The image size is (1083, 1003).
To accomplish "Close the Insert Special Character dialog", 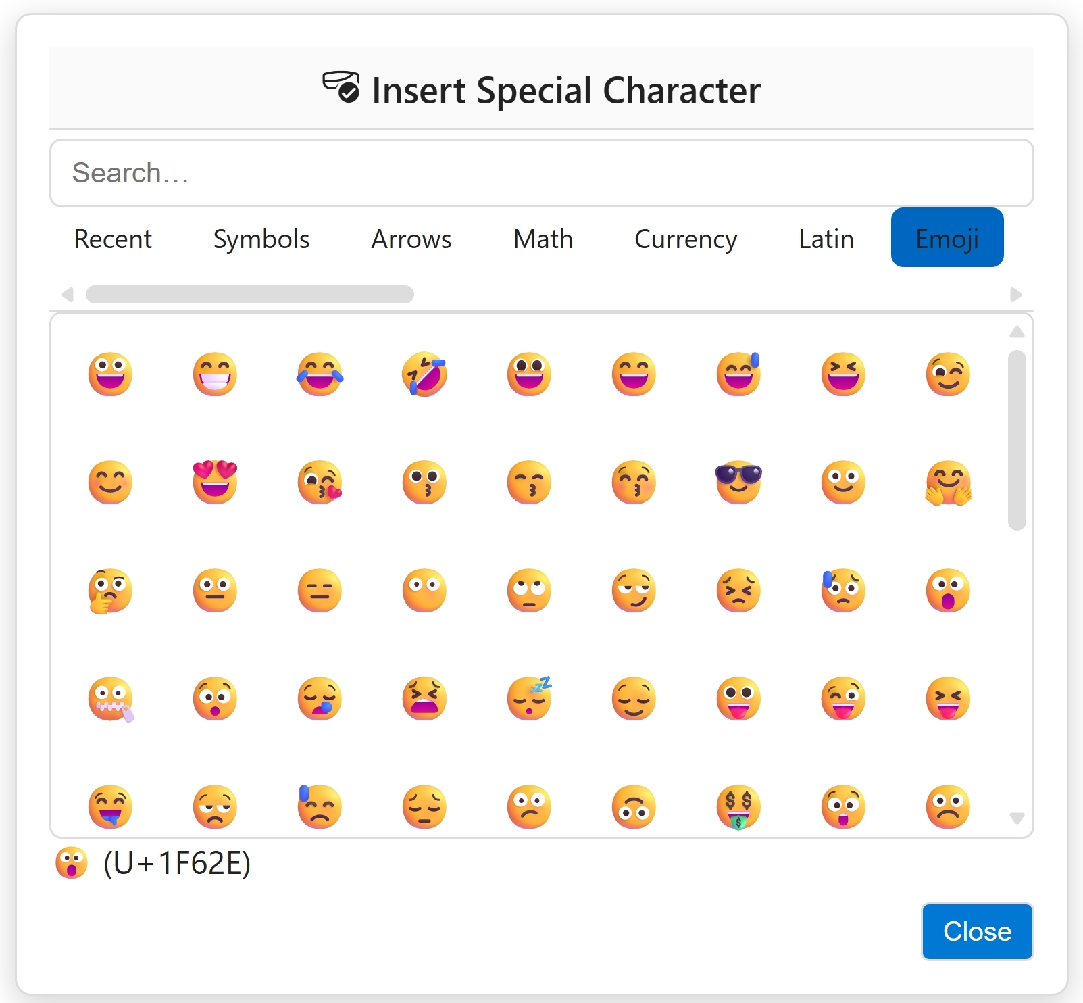I will pos(977,931).
